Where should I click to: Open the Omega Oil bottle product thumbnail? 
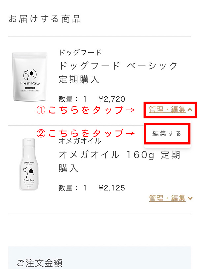pos(29,164)
